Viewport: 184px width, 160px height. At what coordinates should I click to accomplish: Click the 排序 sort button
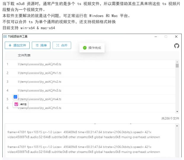coord(41,45)
